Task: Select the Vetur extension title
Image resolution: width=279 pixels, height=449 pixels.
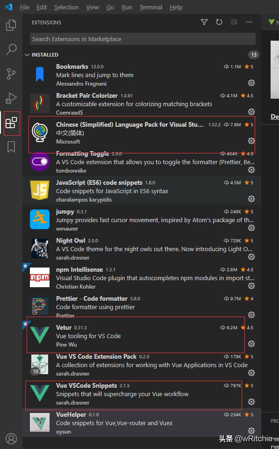Action: coord(64,327)
